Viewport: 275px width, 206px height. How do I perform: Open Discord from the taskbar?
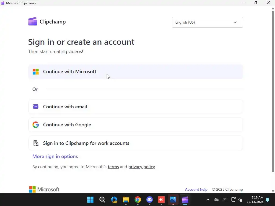[x=150, y=200]
